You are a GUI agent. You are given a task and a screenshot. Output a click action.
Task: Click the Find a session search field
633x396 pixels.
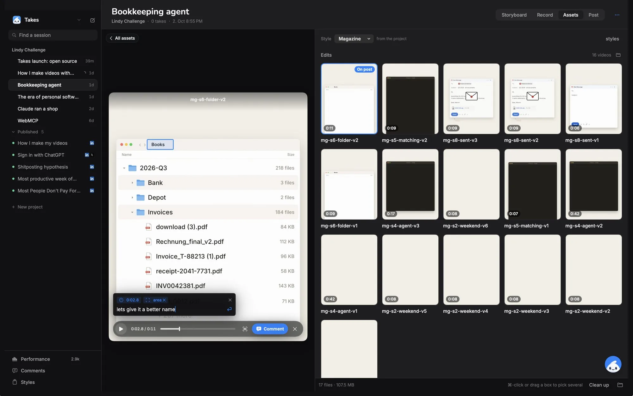[x=53, y=35]
